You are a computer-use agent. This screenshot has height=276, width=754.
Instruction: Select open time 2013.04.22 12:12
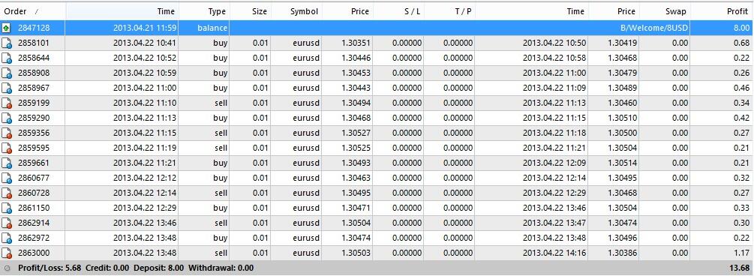tap(146, 178)
